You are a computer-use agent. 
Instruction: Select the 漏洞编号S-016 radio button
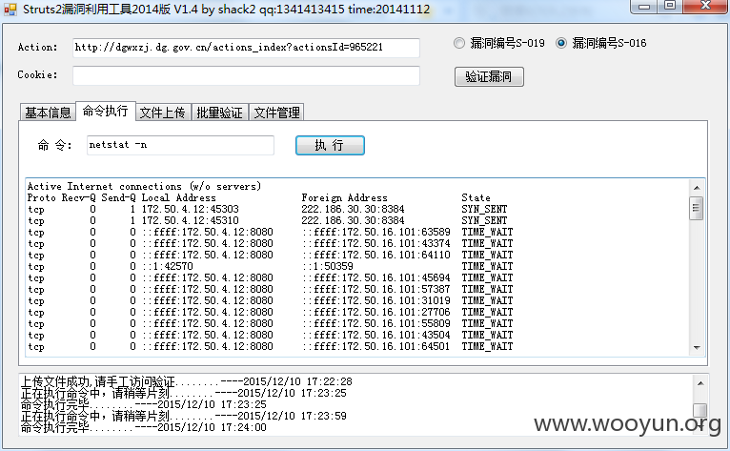[x=561, y=43]
